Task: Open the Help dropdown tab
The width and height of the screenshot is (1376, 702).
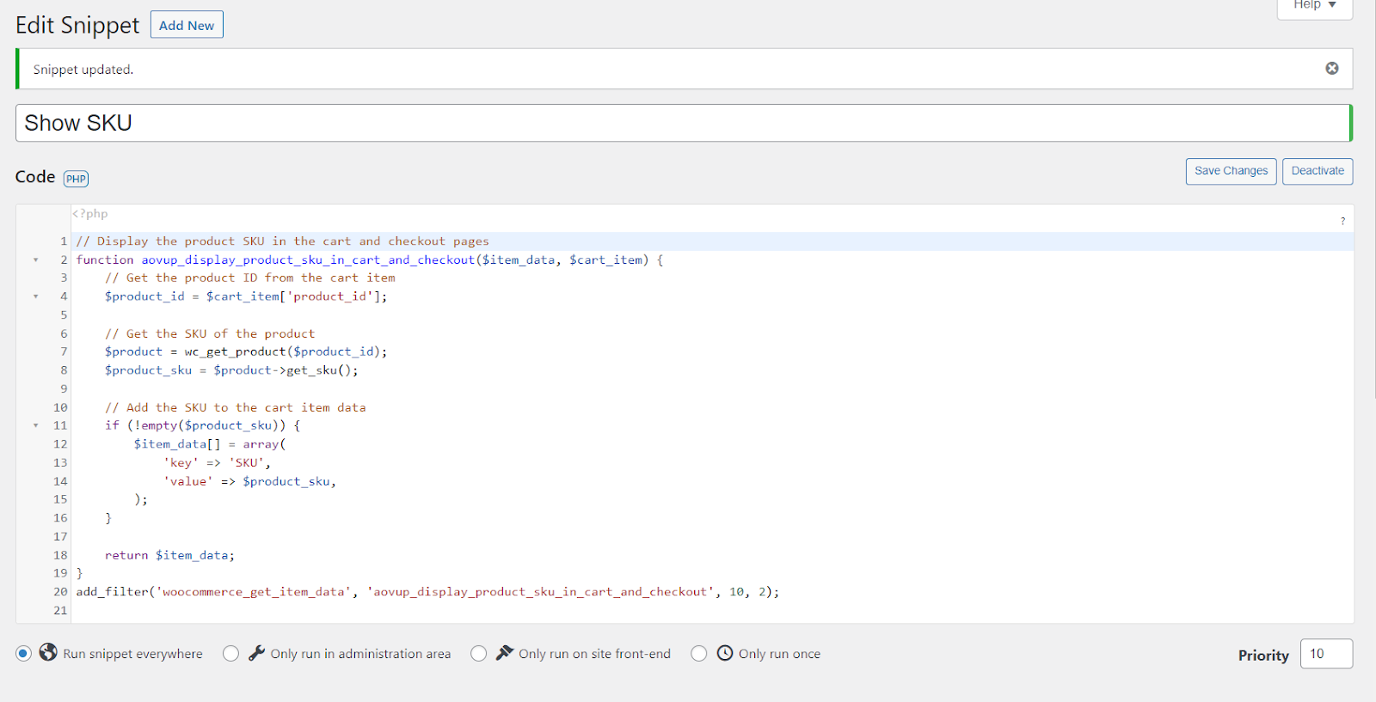Action: (x=1315, y=6)
